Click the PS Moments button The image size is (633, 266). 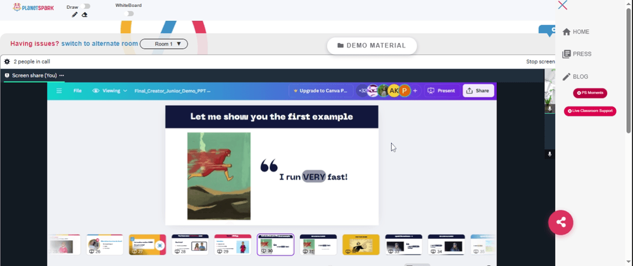[590, 93]
